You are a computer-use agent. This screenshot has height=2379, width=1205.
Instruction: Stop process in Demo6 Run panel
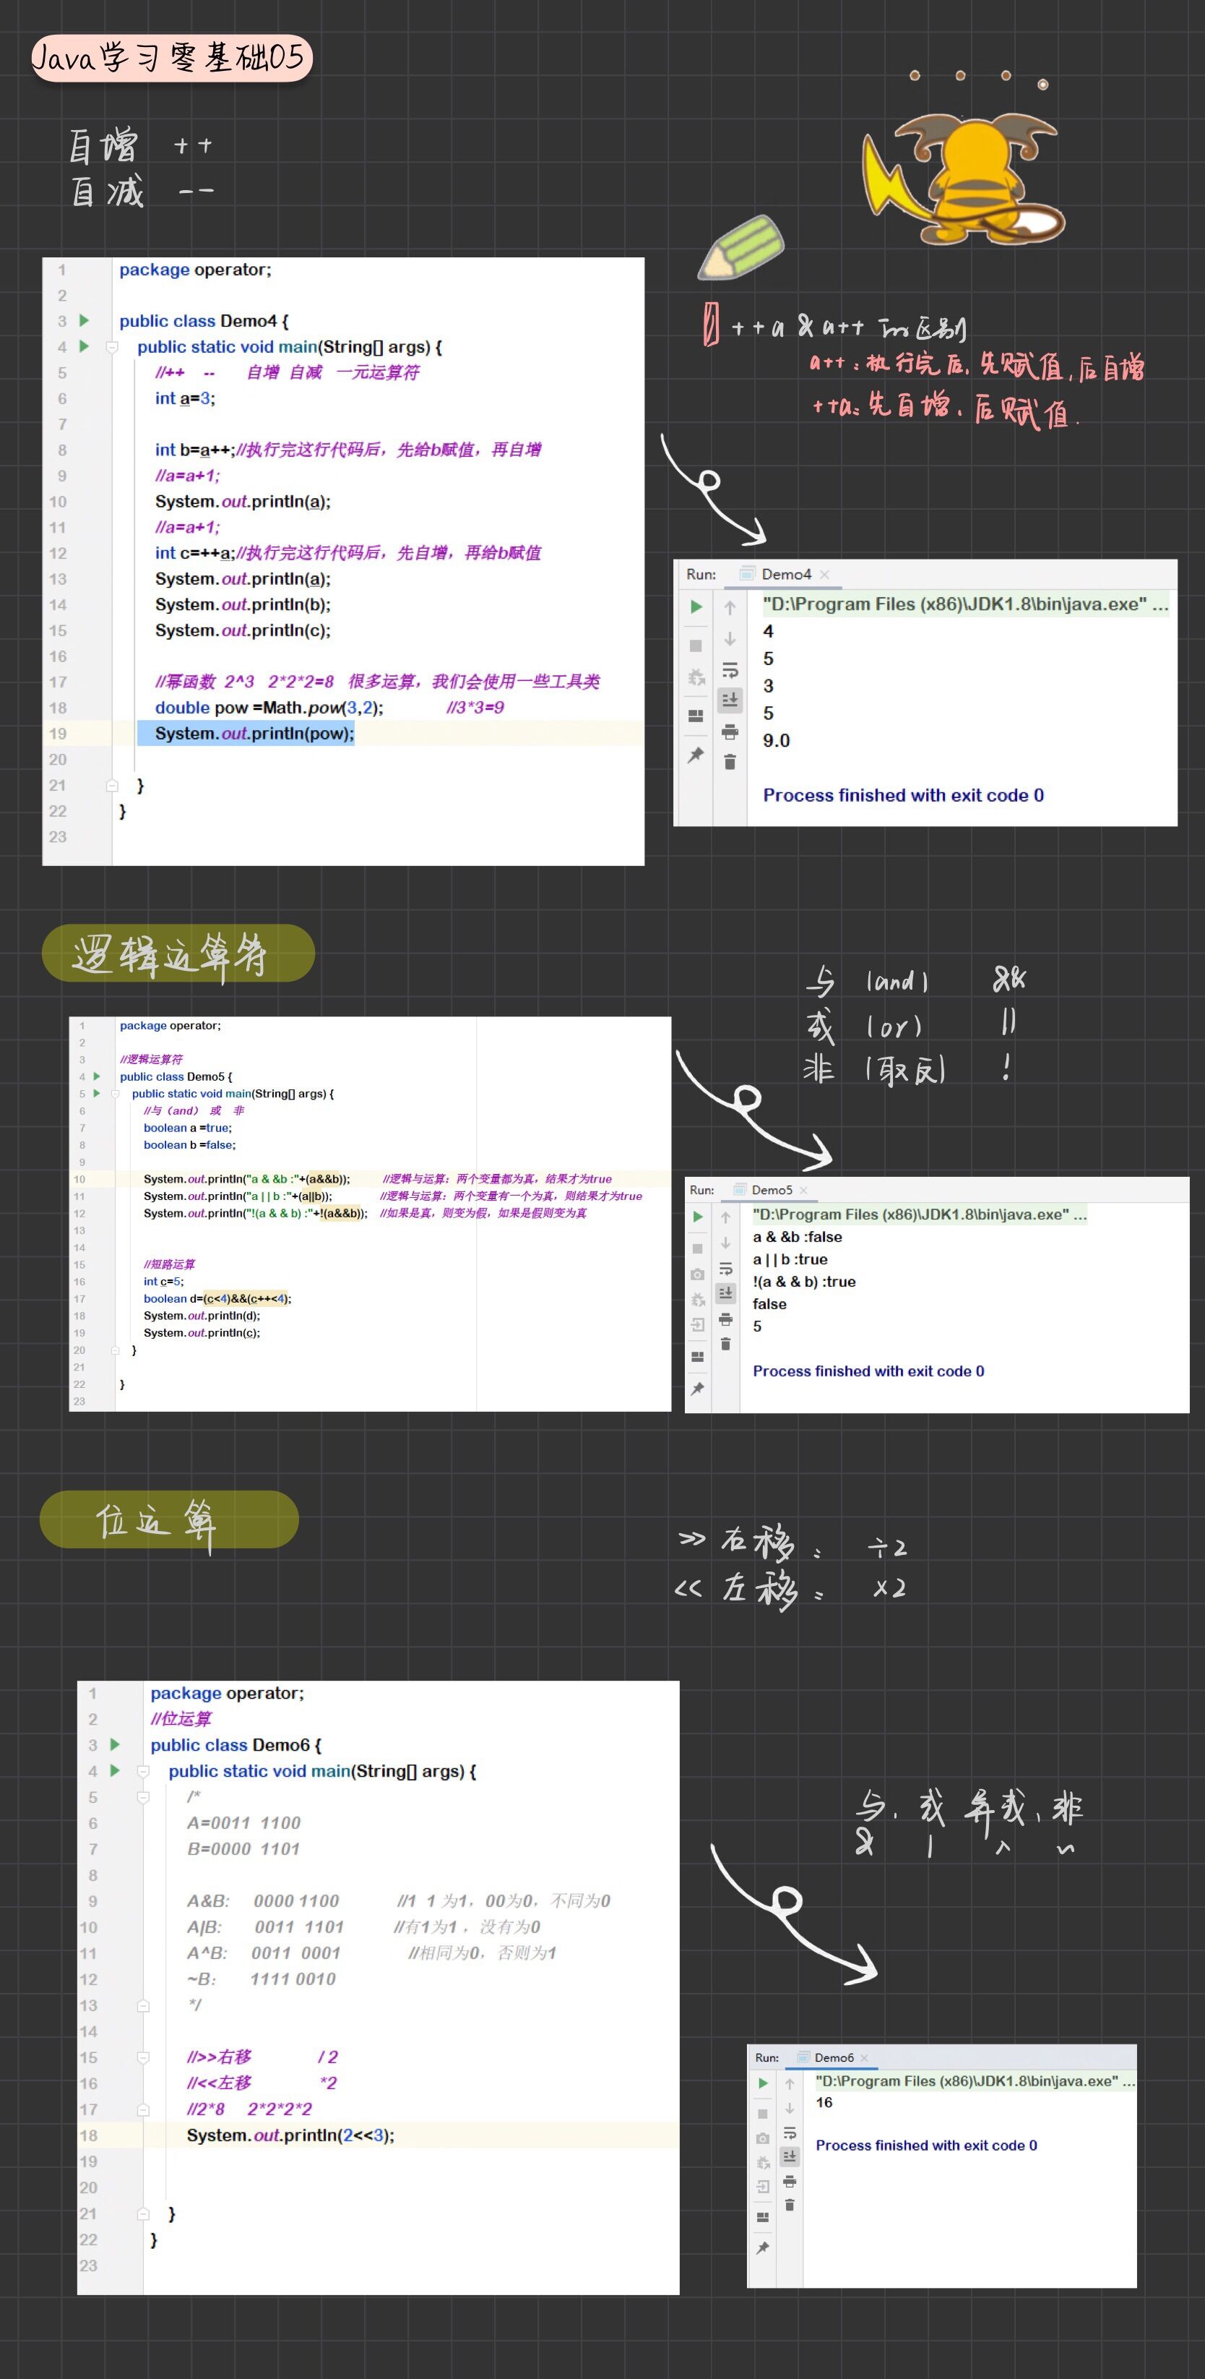click(763, 2114)
